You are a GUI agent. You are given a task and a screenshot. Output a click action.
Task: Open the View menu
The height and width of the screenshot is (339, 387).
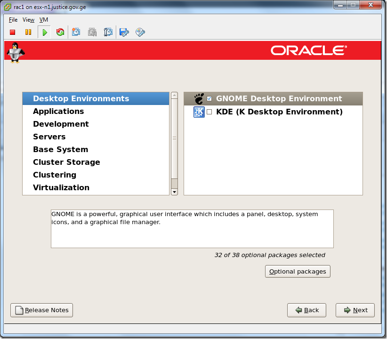[x=28, y=20]
